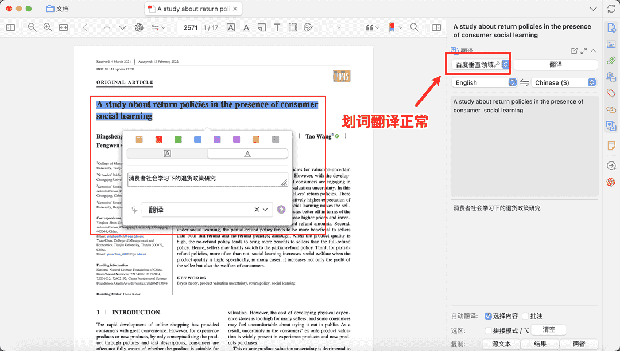
Task: Click 文档 in the top menu area
Action: [x=57, y=9]
